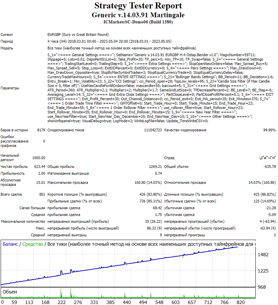
Task: Click the Абсолютная просадка value 15.01
Action: pyautogui.click(x=41, y=183)
